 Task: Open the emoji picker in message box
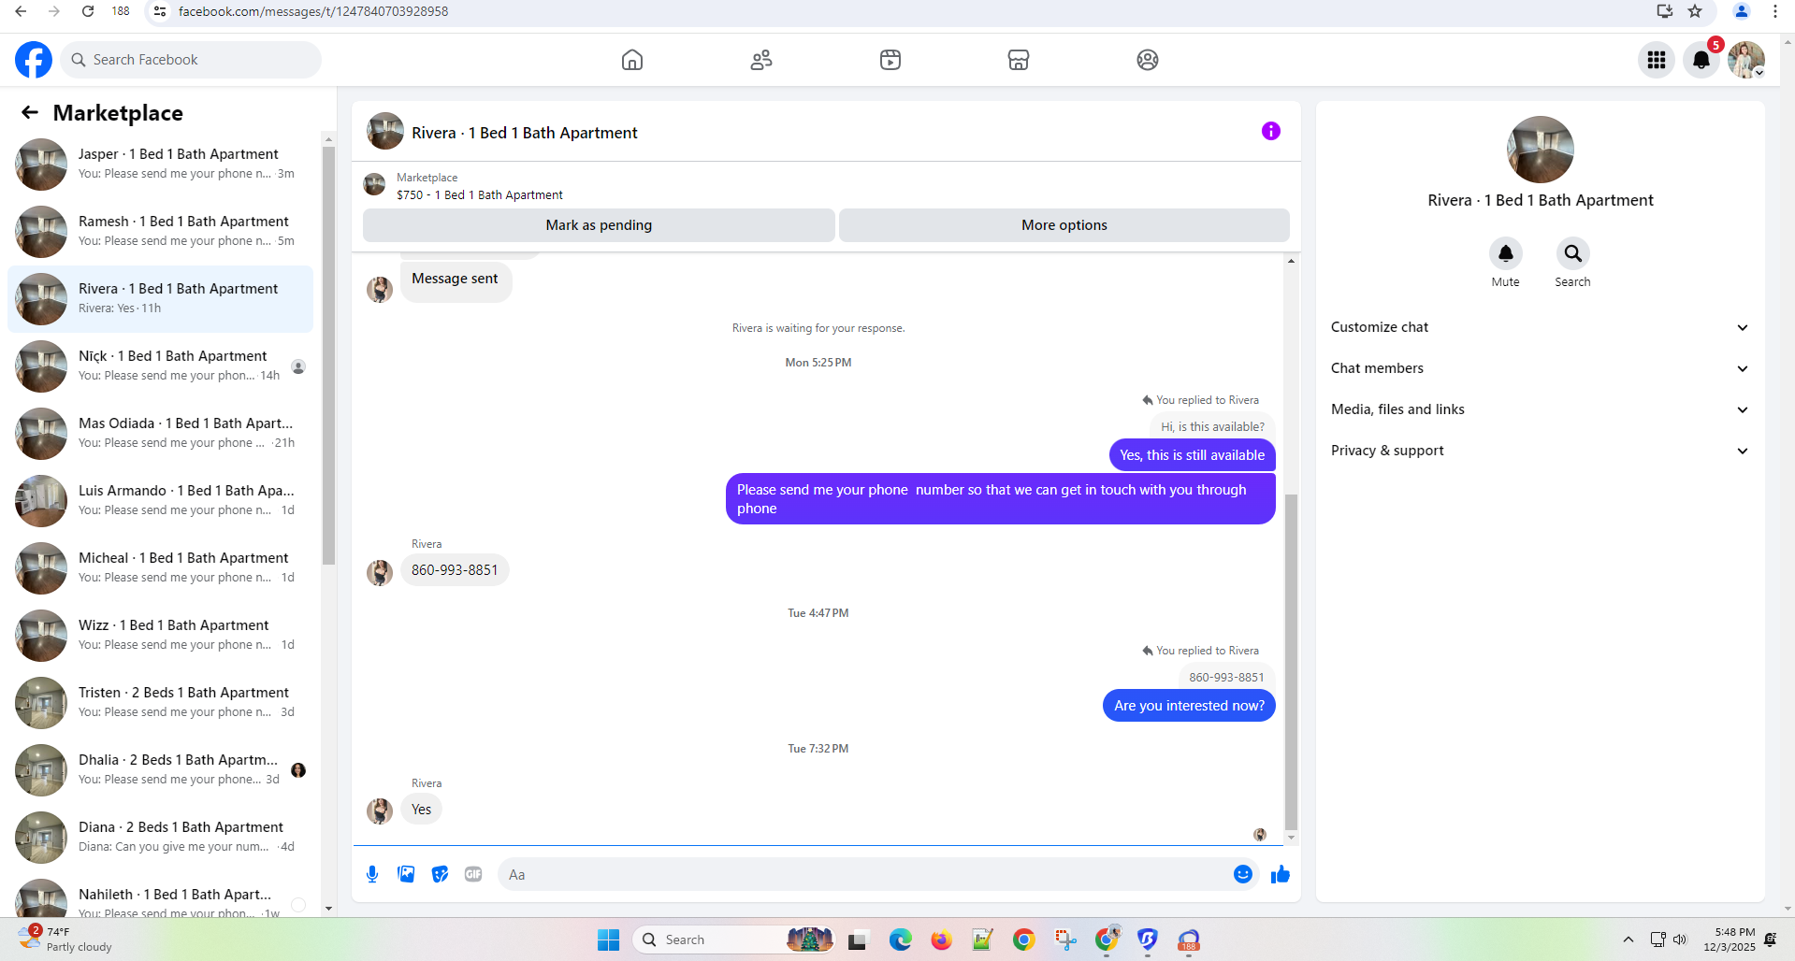point(1243,874)
